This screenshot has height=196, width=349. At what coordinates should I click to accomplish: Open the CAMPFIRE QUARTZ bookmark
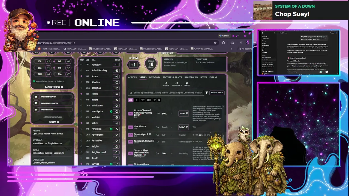pos(202,49)
